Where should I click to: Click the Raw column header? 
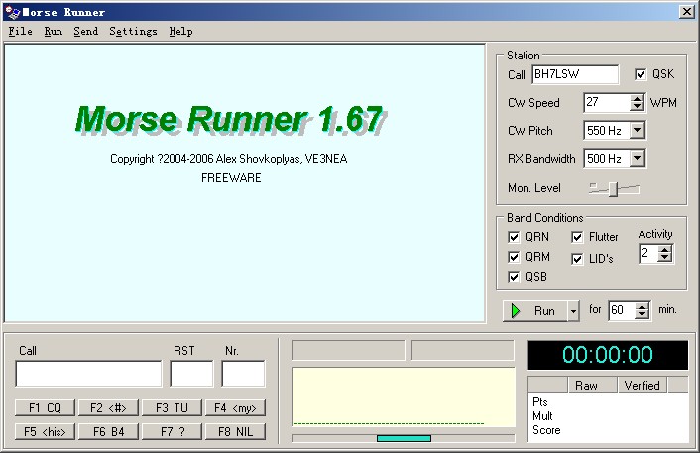click(x=592, y=385)
